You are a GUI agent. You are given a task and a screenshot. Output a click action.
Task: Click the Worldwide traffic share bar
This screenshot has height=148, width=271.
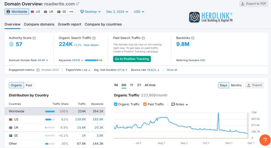point(50,112)
